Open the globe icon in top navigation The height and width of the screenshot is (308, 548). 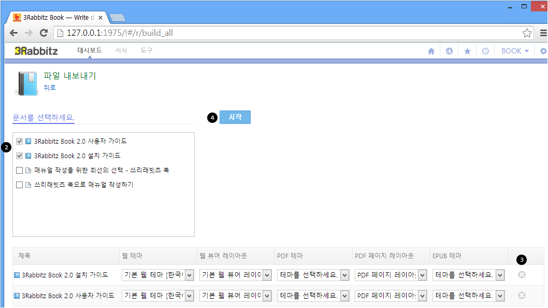[x=449, y=51]
